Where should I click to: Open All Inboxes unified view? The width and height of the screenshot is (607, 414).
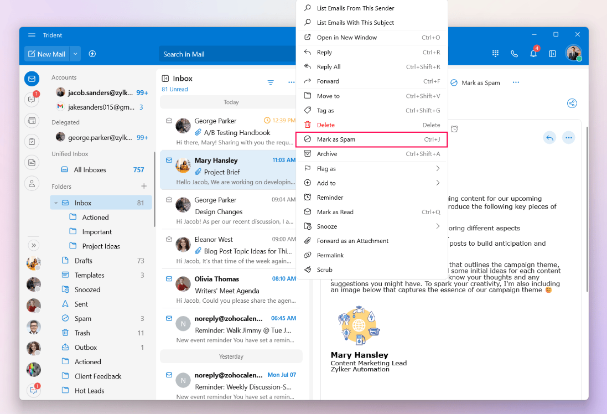pyautogui.click(x=102, y=169)
